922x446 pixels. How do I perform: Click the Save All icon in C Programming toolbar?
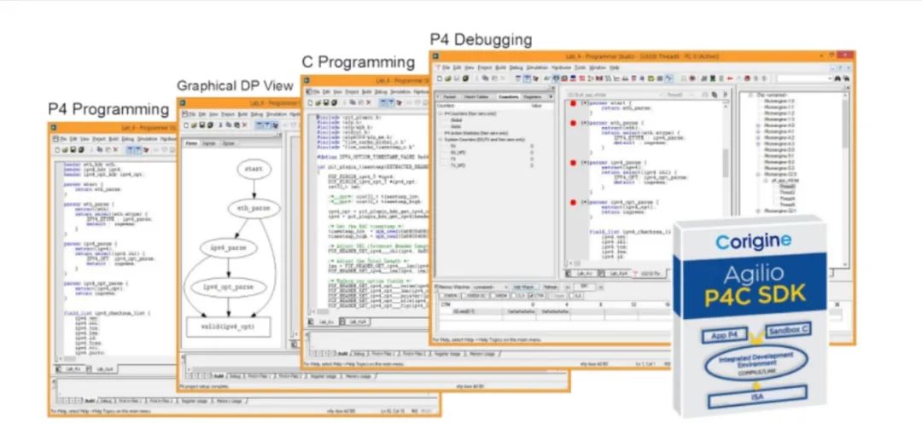pos(333,101)
